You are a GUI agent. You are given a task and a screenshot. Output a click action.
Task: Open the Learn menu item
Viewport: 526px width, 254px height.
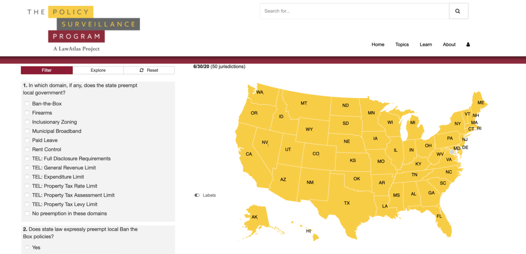(x=426, y=45)
